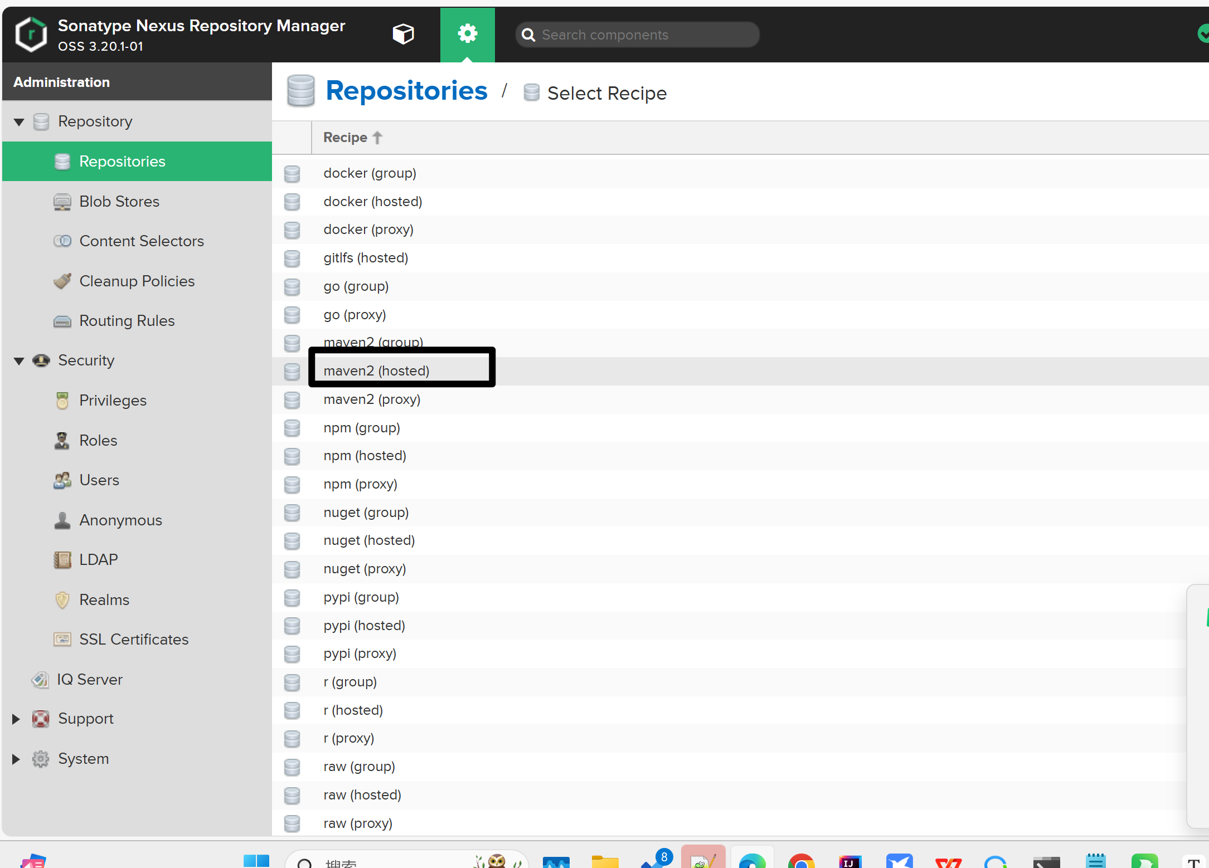Go back via Repositories breadcrumb link
The image size is (1209, 868).
tap(406, 91)
